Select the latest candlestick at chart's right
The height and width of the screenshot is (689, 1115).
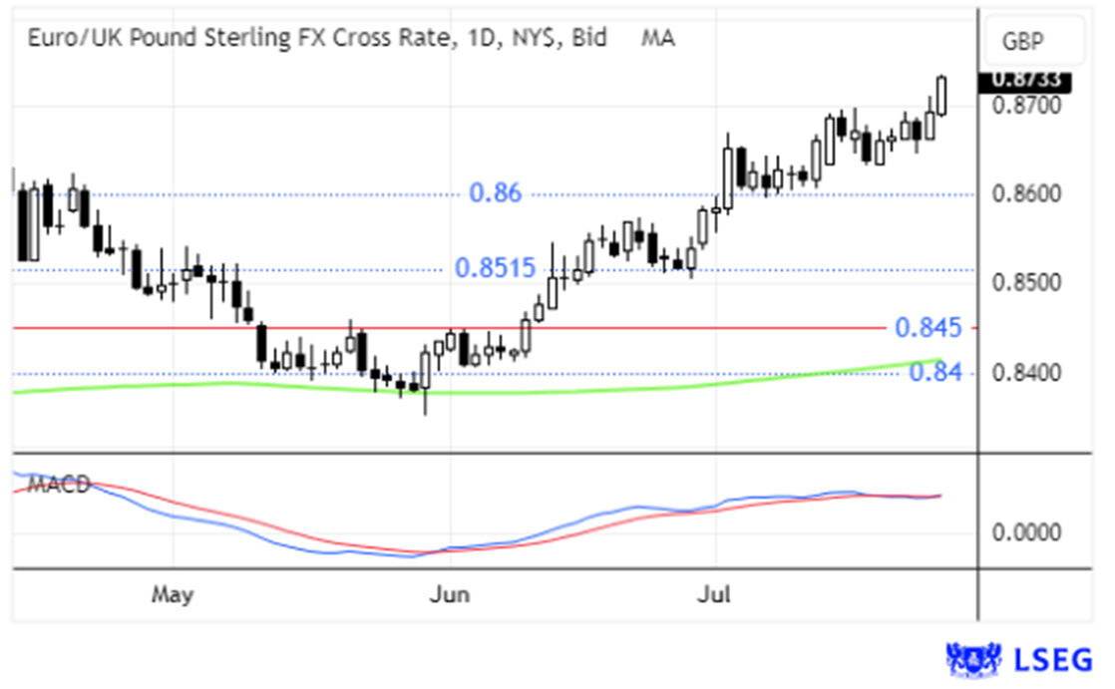(x=941, y=96)
